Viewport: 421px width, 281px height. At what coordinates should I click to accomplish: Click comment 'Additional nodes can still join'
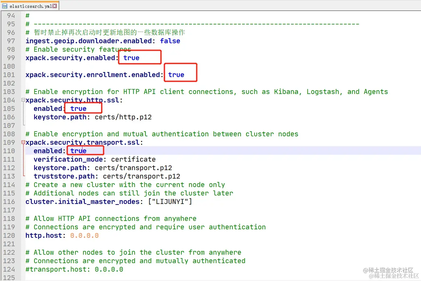[129, 193]
